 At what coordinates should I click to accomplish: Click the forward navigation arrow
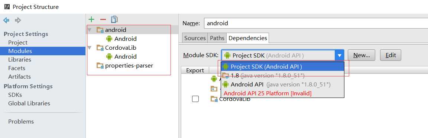coord(18,20)
